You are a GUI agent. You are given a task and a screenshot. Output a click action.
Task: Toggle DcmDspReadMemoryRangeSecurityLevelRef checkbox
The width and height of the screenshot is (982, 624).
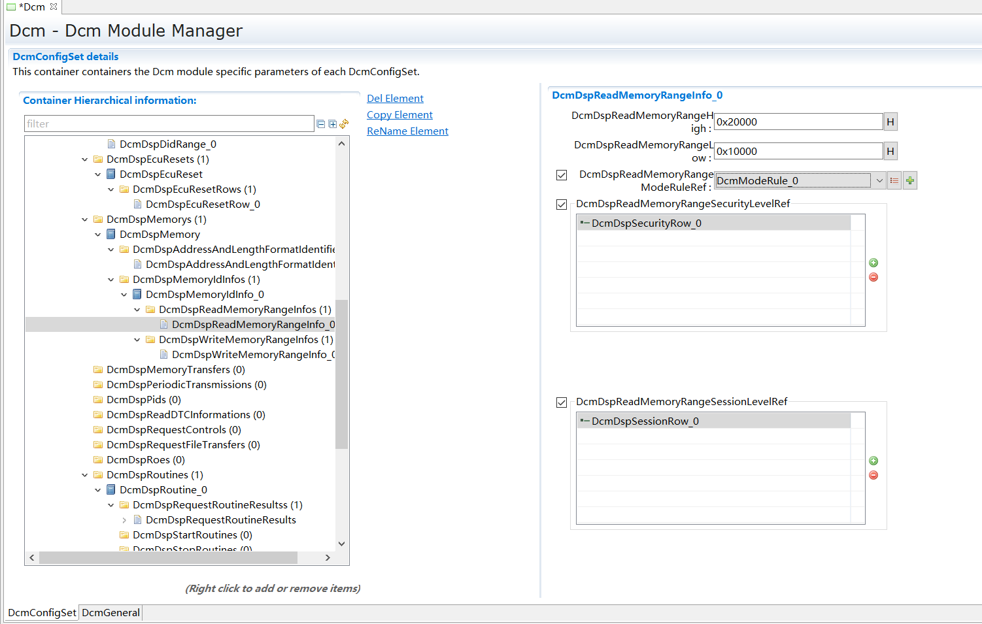pos(562,205)
